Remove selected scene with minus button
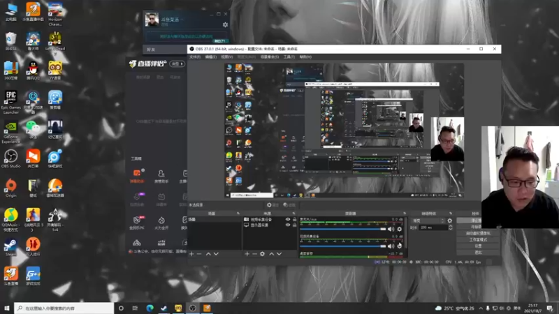 tap(199, 254)
